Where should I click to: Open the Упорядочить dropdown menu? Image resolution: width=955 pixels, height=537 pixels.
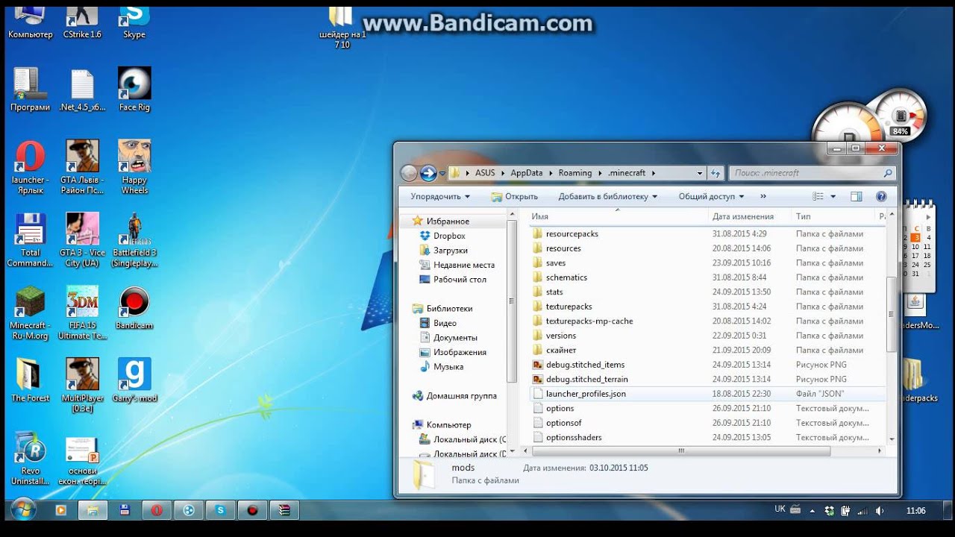[x=440, y=197]
